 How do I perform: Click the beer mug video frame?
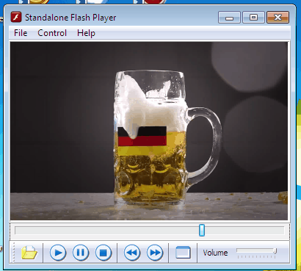(149, 131)
